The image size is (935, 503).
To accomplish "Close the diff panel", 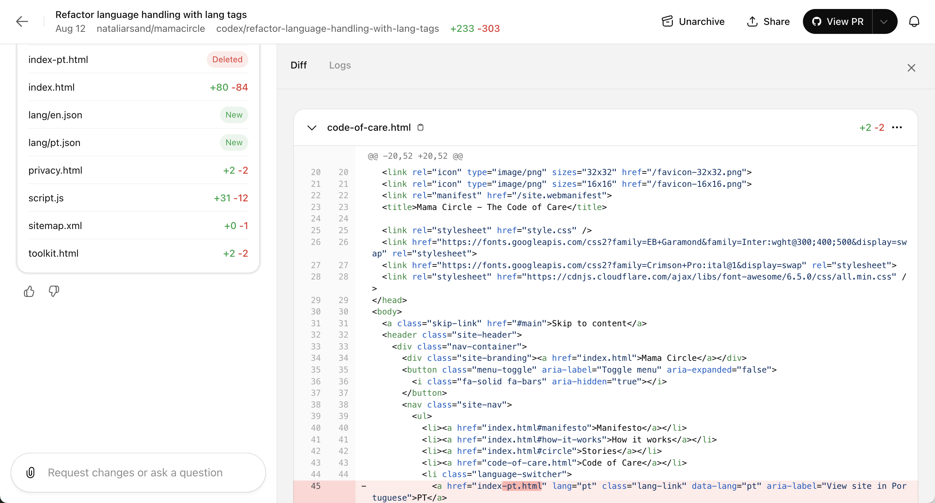I will tap(911, 68).
